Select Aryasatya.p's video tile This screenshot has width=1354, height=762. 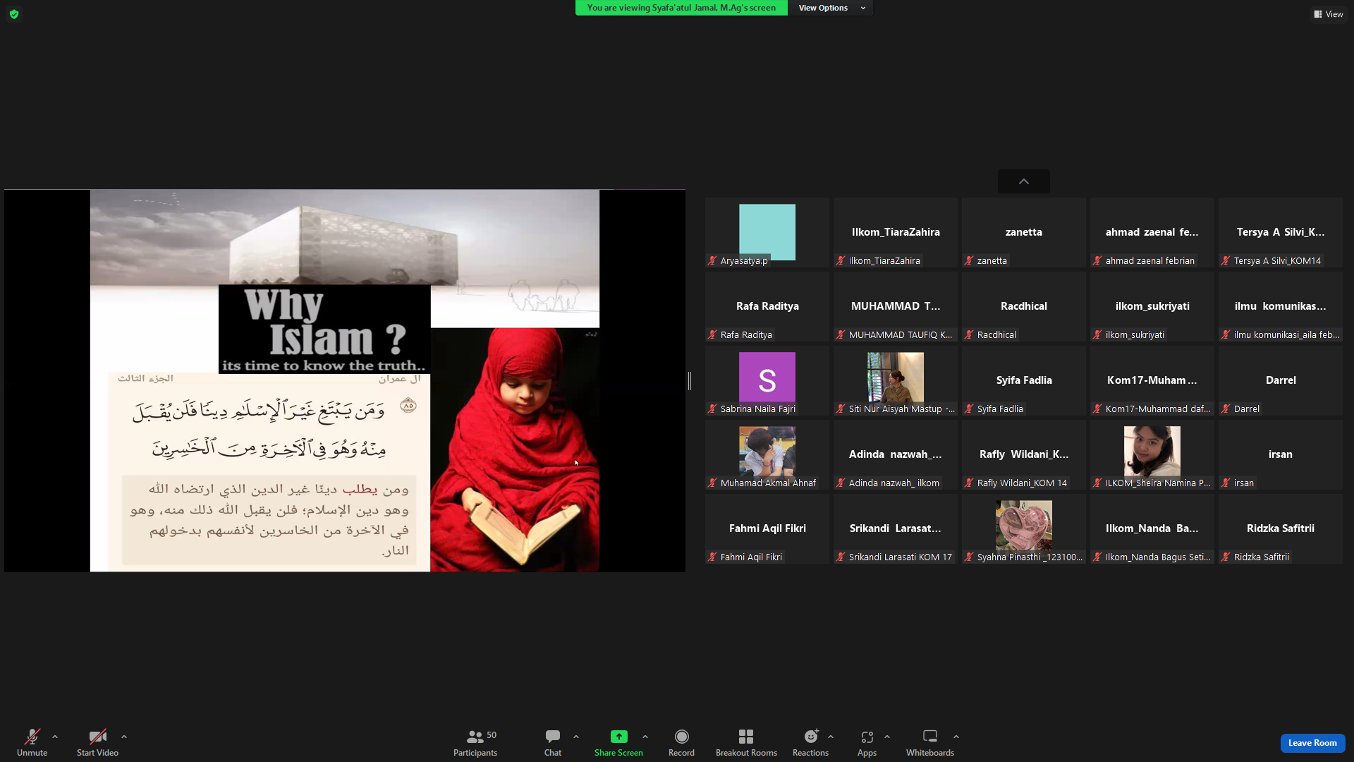767,232
